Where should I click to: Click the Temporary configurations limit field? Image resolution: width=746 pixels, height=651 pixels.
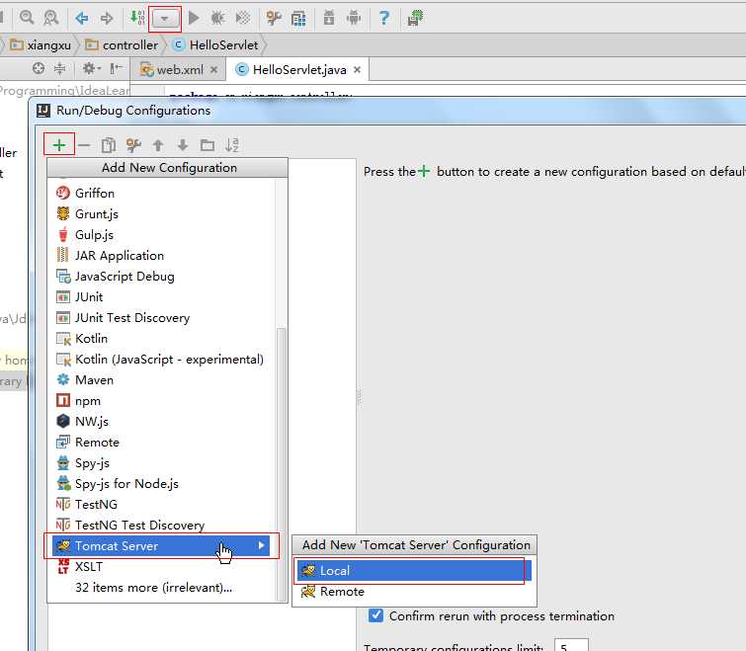click(571, 646)
